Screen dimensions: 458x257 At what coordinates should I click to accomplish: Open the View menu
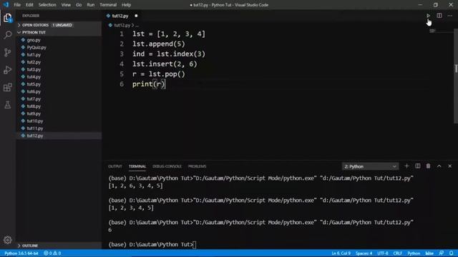pos(66,5)
